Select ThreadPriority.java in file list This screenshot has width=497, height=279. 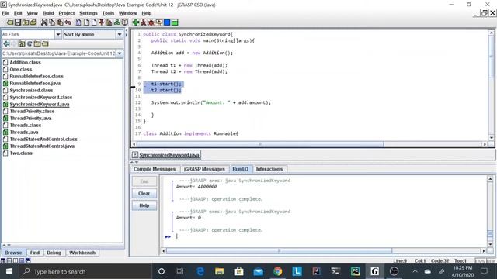[x=30, y=119]
